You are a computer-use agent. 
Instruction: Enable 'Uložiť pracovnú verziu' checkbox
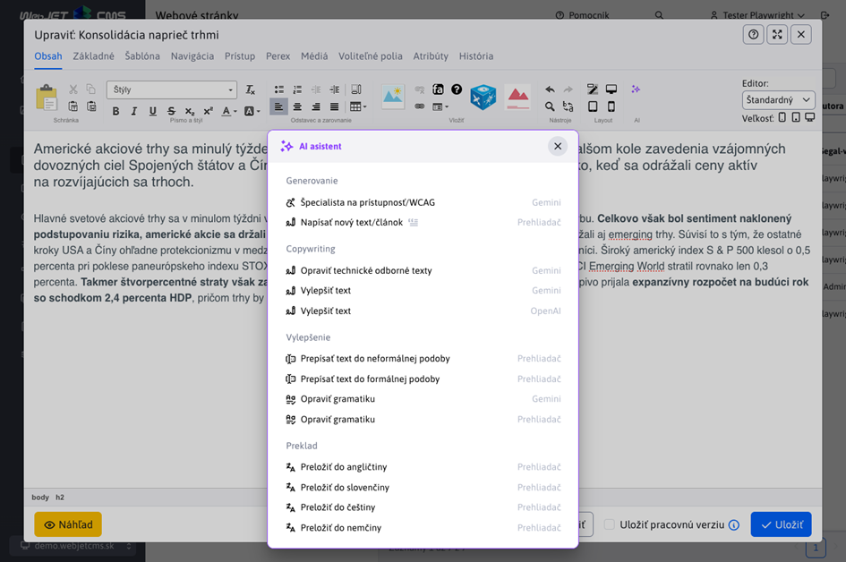pos(610,524)
